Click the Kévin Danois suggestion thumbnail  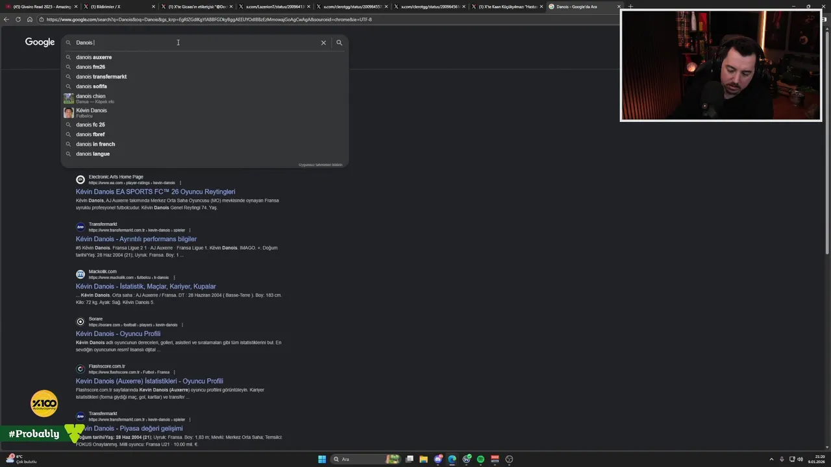tap(68, 112)
